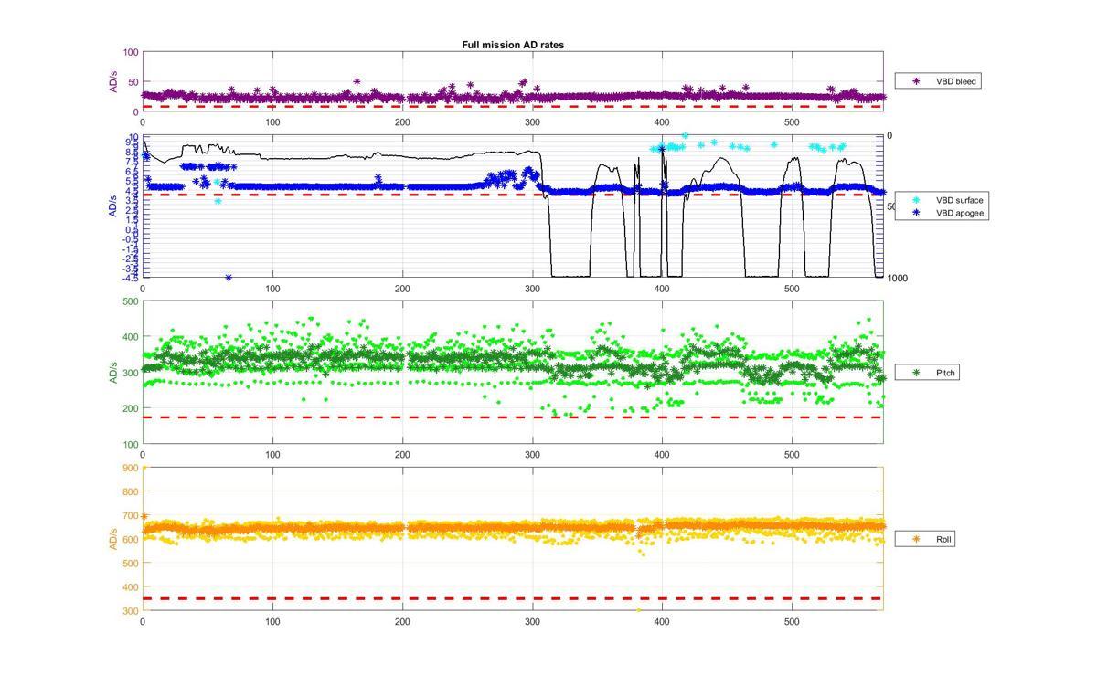Select the "Pitch" legend label

tap(945, 373)
